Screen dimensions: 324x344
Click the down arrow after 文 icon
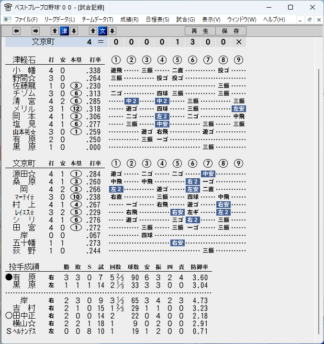[112, 31]
